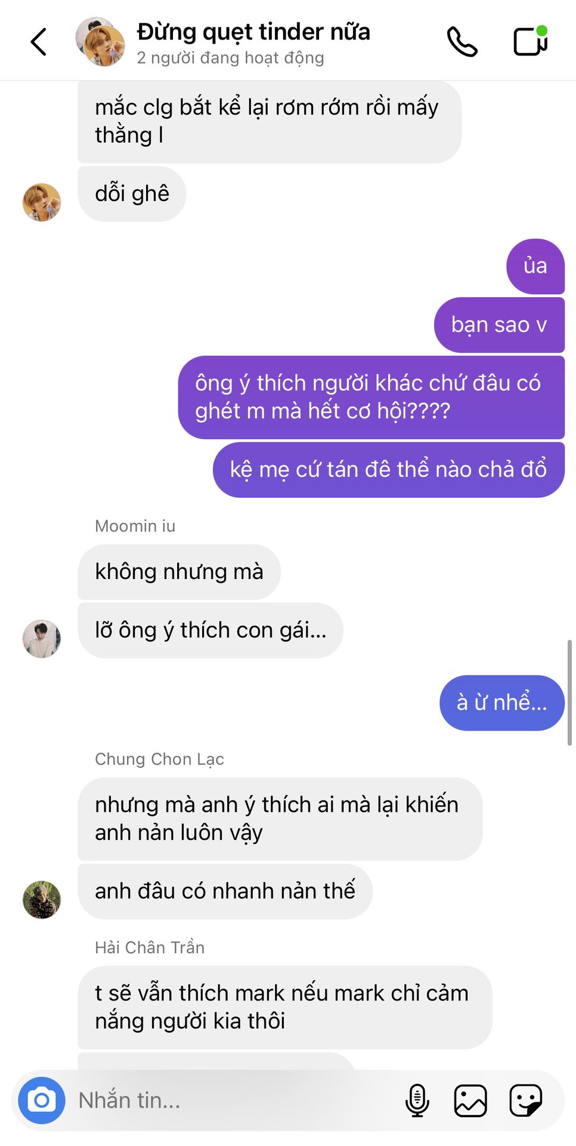Open group details via "Đừng quẹt tinder nữa" title

pyautogui.click(x=253, y=32)
